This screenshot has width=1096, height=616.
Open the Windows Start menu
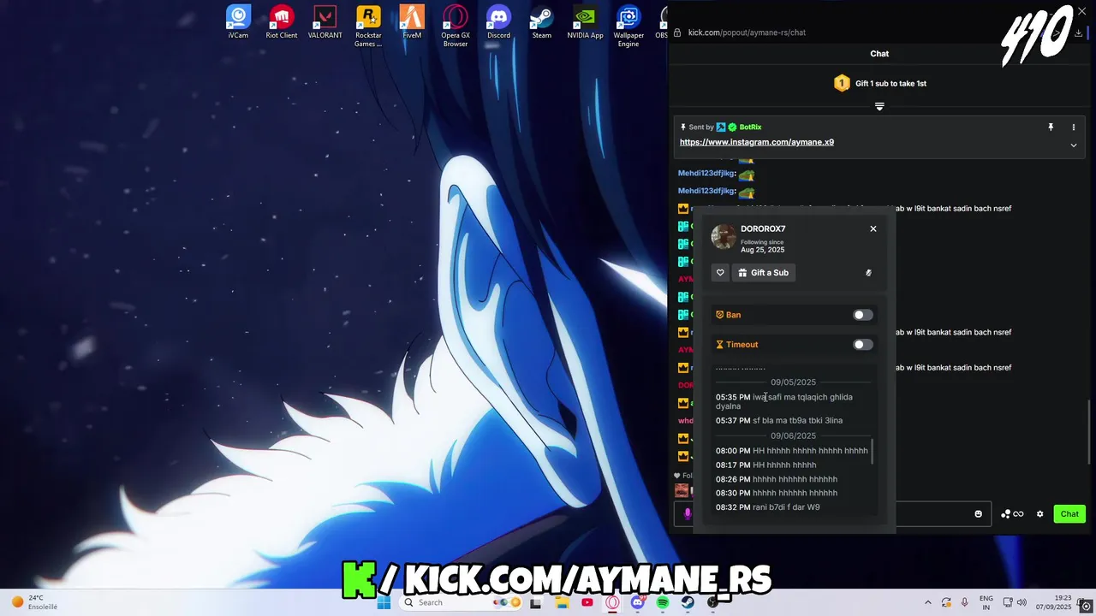click(384, 602)
